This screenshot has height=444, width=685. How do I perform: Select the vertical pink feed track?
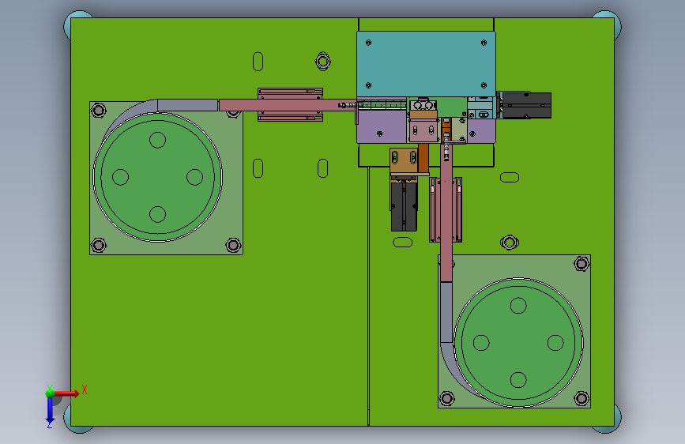446,220
